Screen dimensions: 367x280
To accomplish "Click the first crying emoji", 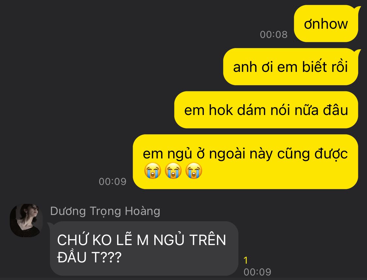I will [153, 171].
